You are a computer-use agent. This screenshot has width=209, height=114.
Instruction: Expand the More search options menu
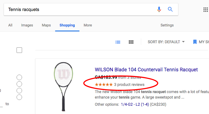pyautogui.click(x=88, y=25)
